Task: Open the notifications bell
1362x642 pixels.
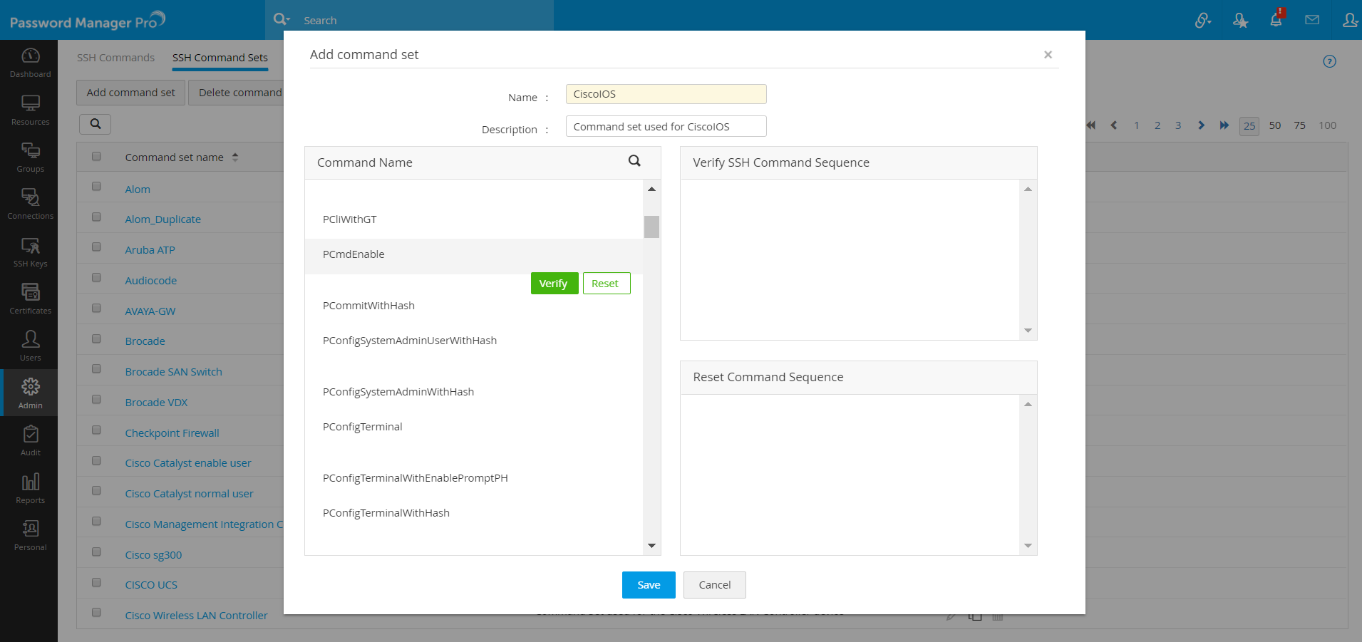Action: pyautogui.click(x=1276, y=19)
